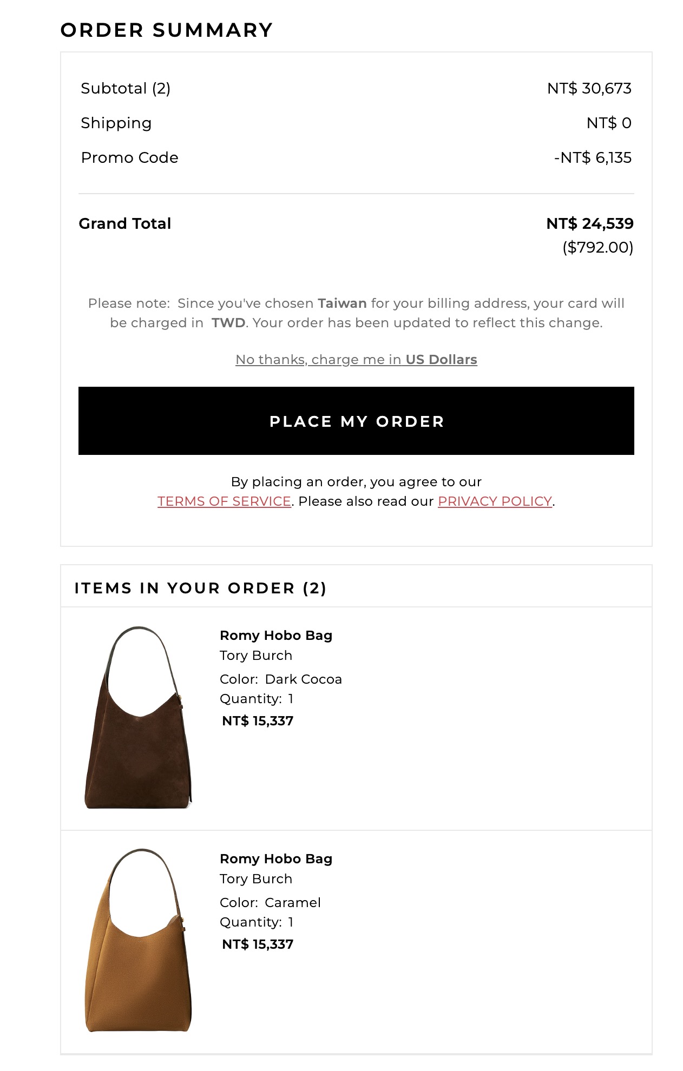Open the Privacy Policy link
This screenshot has width=683, height=1071.
click(x=495, y=501)
